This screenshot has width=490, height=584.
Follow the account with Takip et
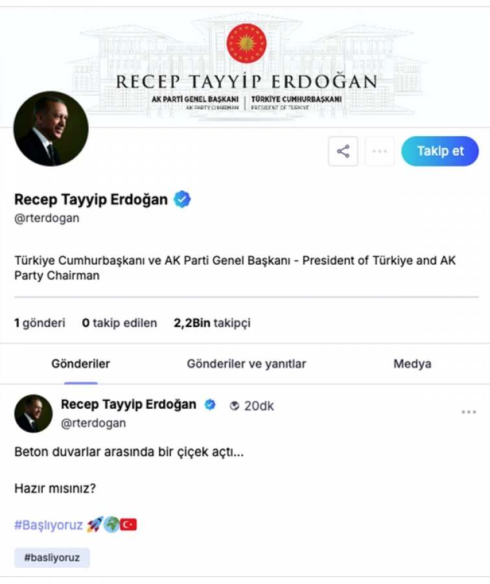tap(440, 151)
